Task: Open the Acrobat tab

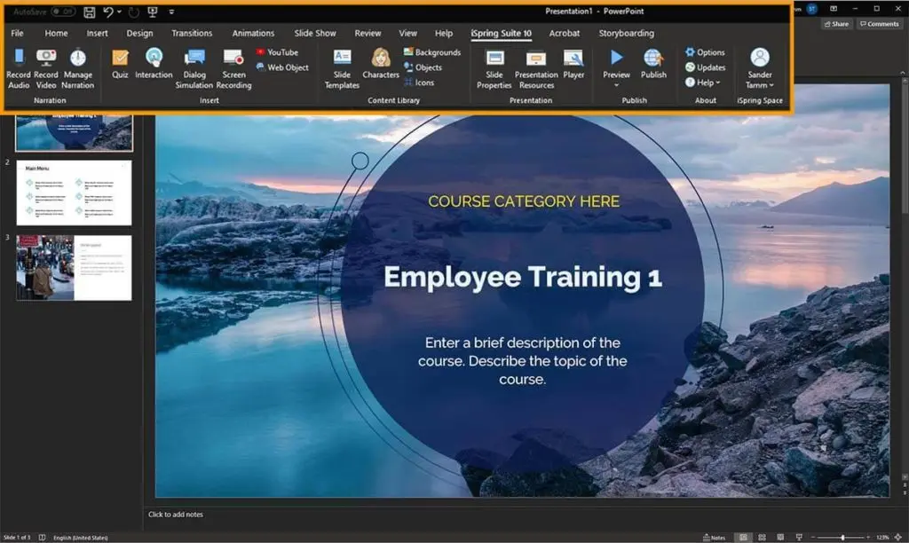Action: (x=564, y=33)
